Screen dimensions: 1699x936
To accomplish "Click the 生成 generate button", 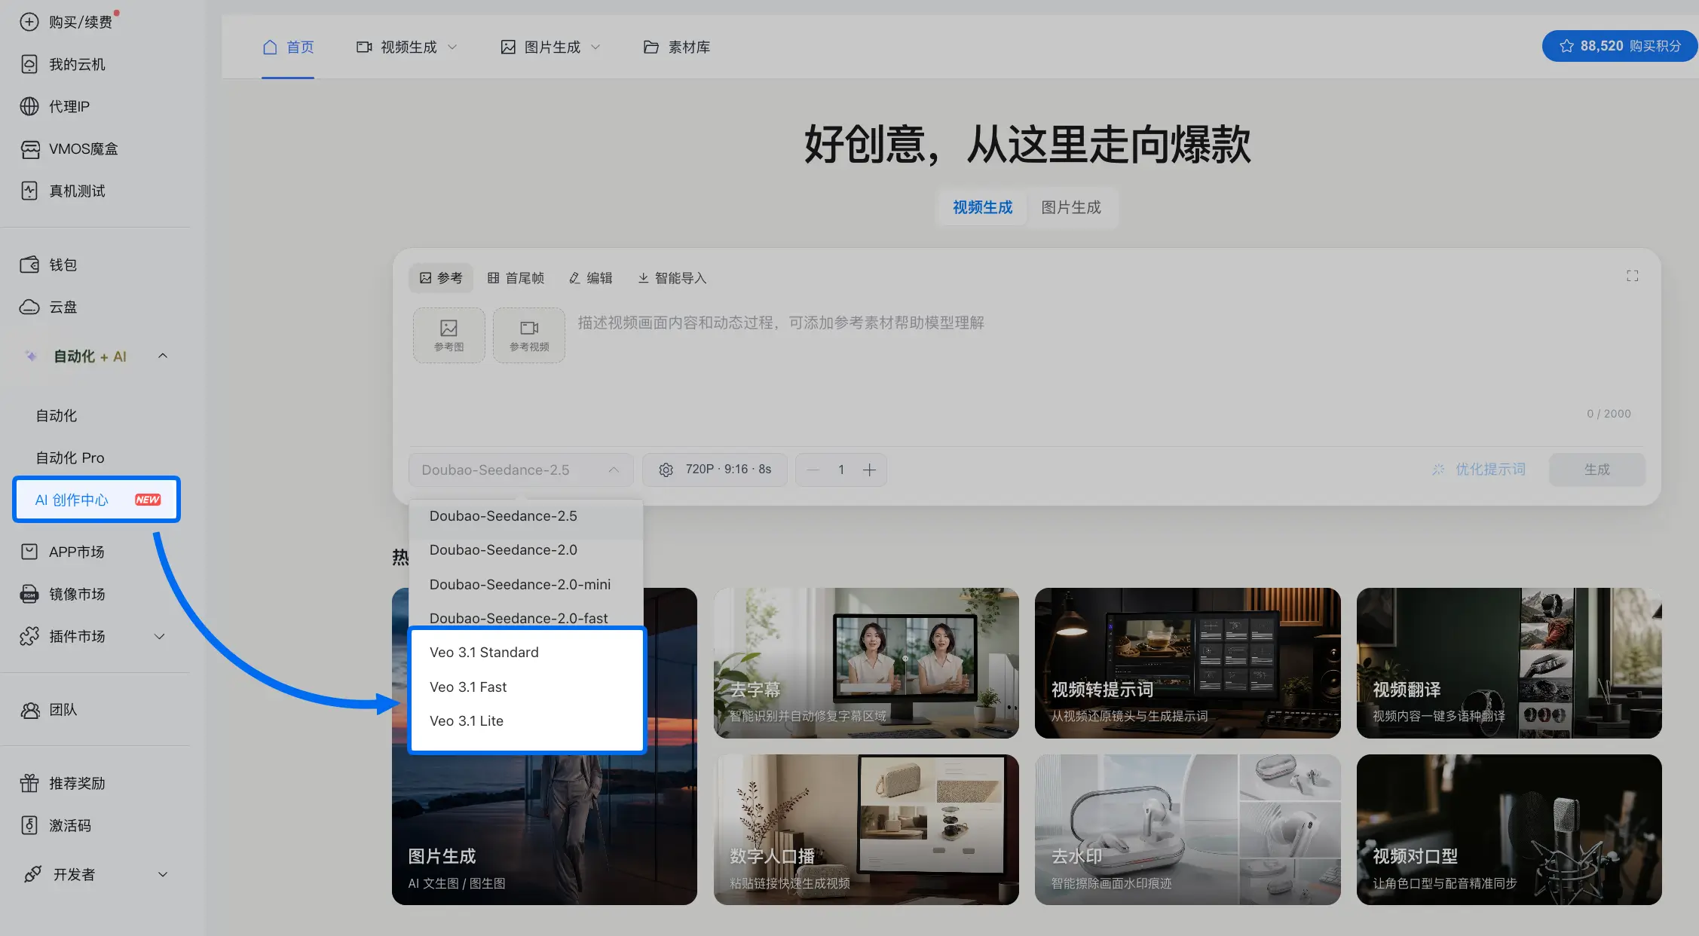I will click(1596, 470).
